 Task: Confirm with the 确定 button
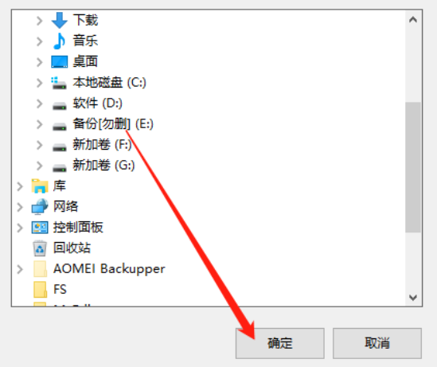[280, 343]
